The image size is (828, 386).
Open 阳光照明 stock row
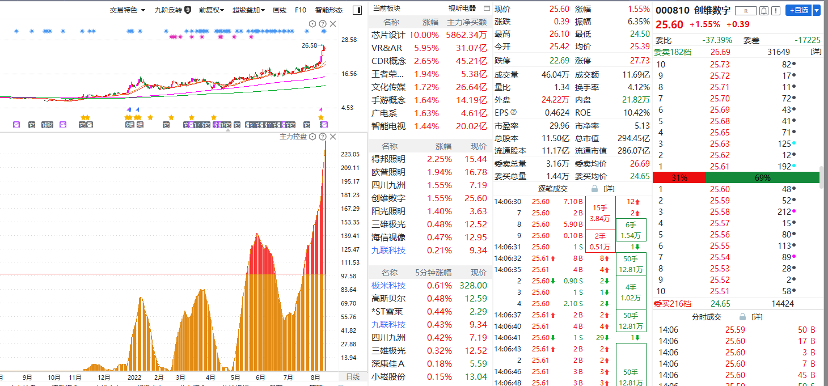pos(429,211)
